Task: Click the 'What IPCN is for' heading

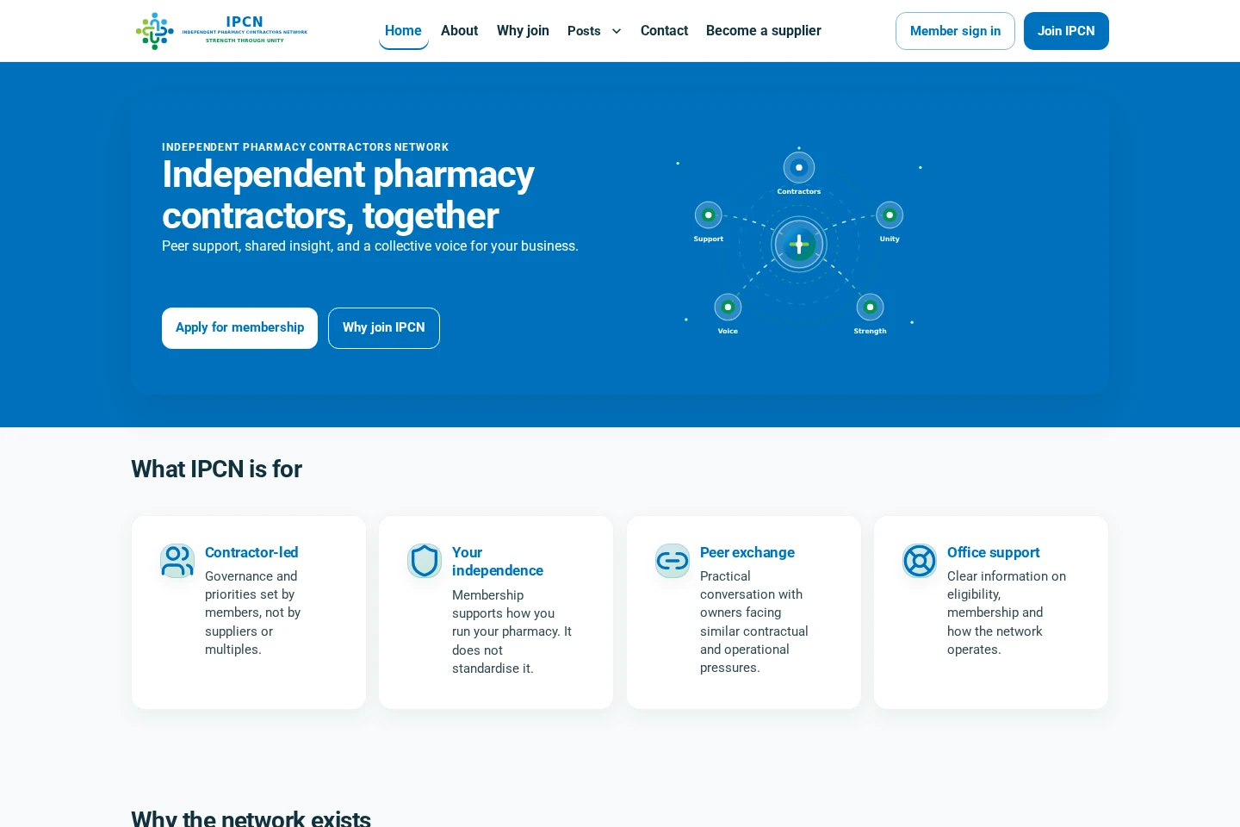Action: pos(216,469)
